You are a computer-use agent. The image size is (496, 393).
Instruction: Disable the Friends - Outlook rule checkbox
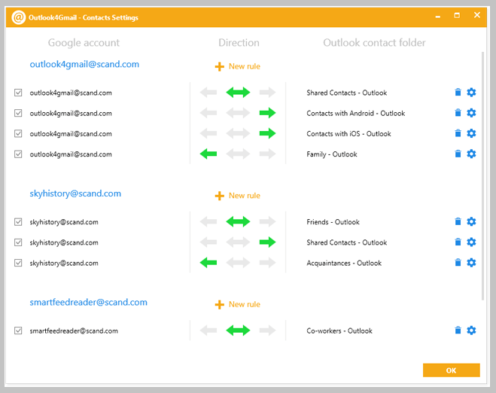18,222
